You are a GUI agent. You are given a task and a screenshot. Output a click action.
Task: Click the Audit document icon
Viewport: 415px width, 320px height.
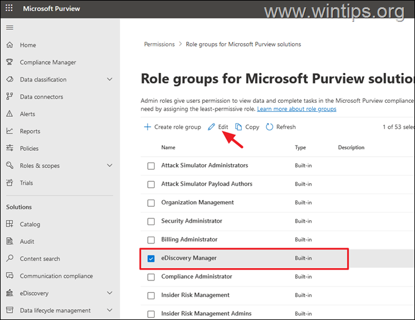10,241
